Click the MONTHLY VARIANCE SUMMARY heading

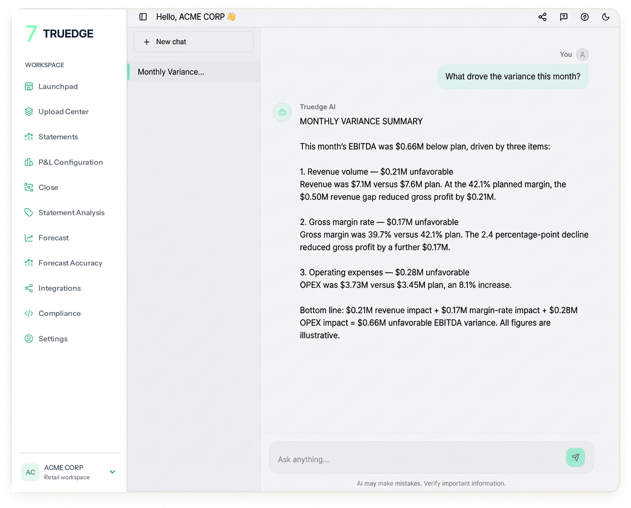point(361,122)
